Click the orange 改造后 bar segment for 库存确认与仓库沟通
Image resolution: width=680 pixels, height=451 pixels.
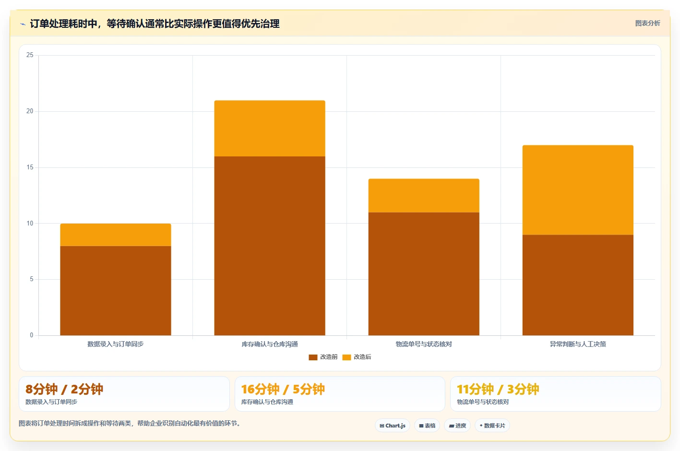click(x=270, y=128)
